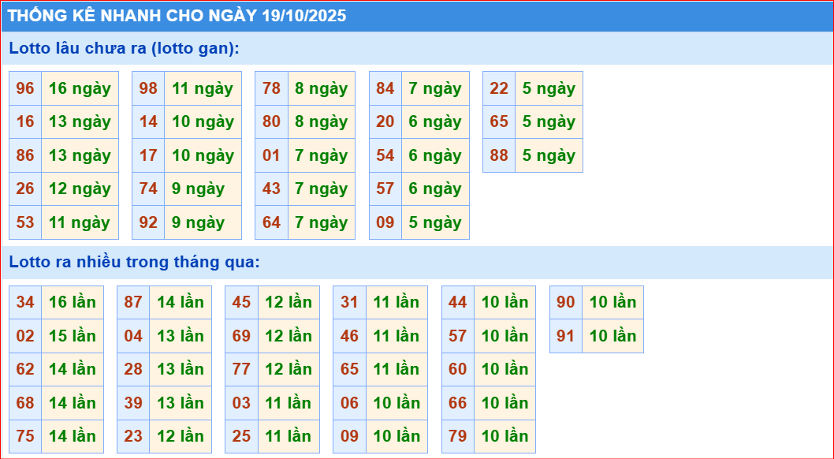Click number 09 in the '5 ngày' row
The height and width of the screenshot is (459, 834).
point(385,222)
